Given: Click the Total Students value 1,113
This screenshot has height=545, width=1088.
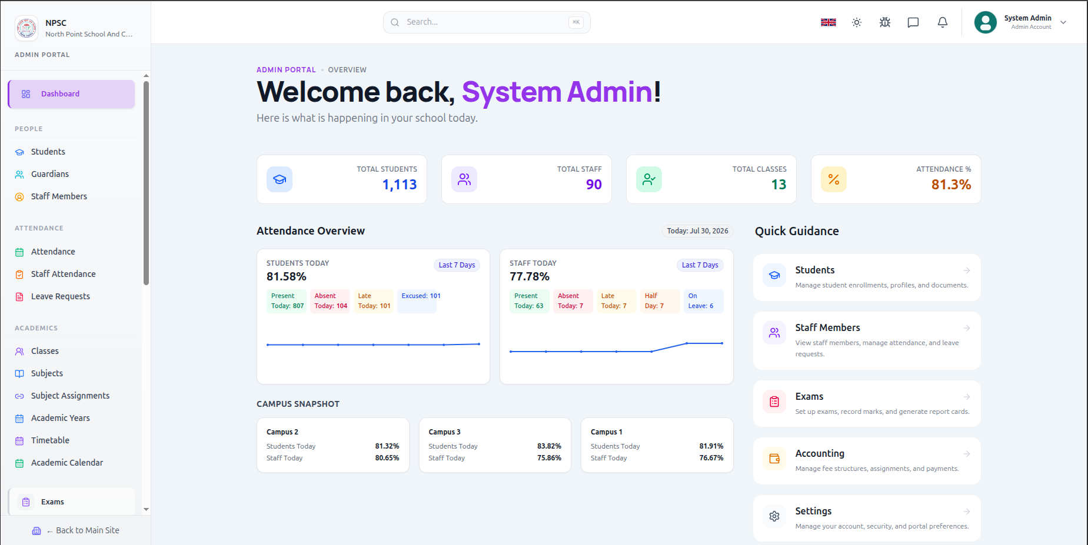Looking at the screenshot, I should click(400, 185).
